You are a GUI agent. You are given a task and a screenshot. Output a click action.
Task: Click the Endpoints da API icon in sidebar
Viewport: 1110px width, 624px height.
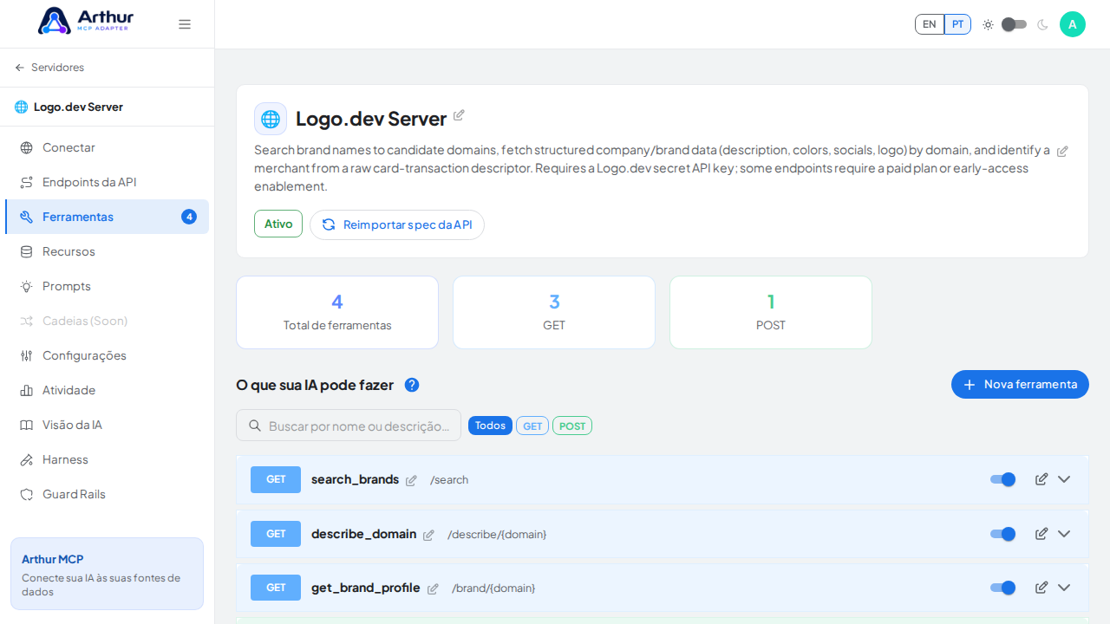pyautogui.click(x=27, y=182)
